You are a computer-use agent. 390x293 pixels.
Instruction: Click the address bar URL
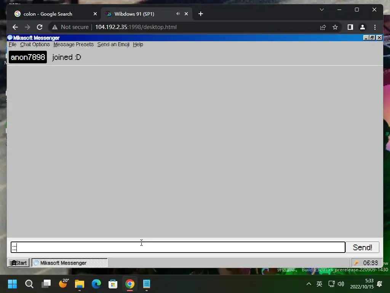point(136,27)
